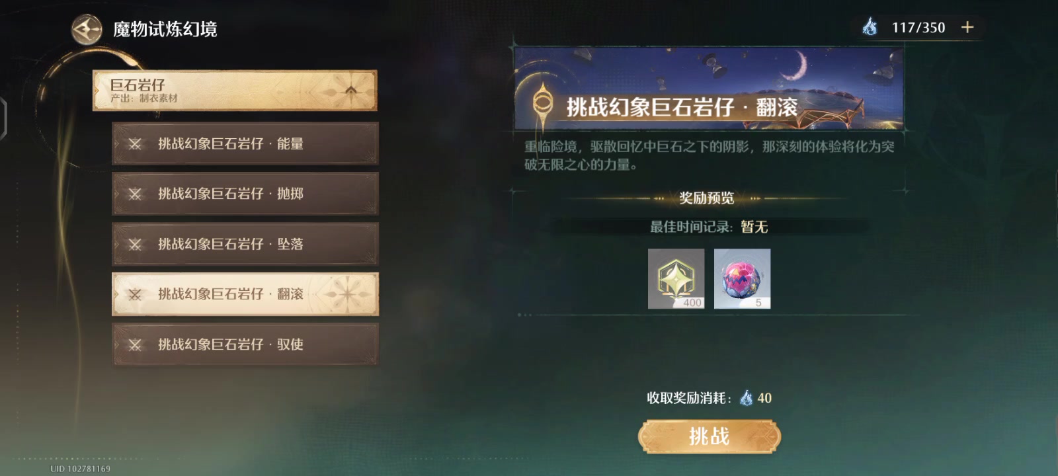The width and height of the screenshot is (1058, 476).
Task: Click the blue energy crystal icon near 117/350
Action: pos(870,27)
